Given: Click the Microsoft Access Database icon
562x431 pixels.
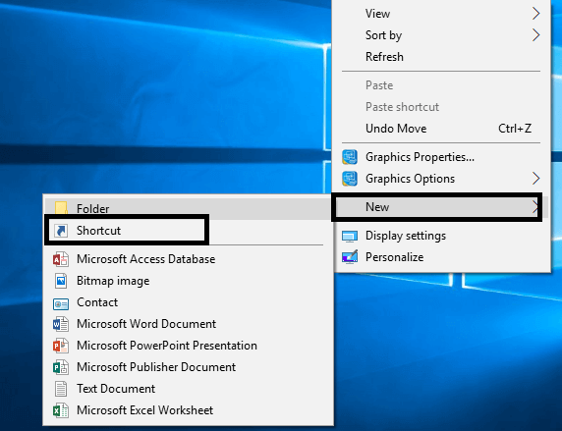Looking at the screenshot, I should [x=61, y=259].
